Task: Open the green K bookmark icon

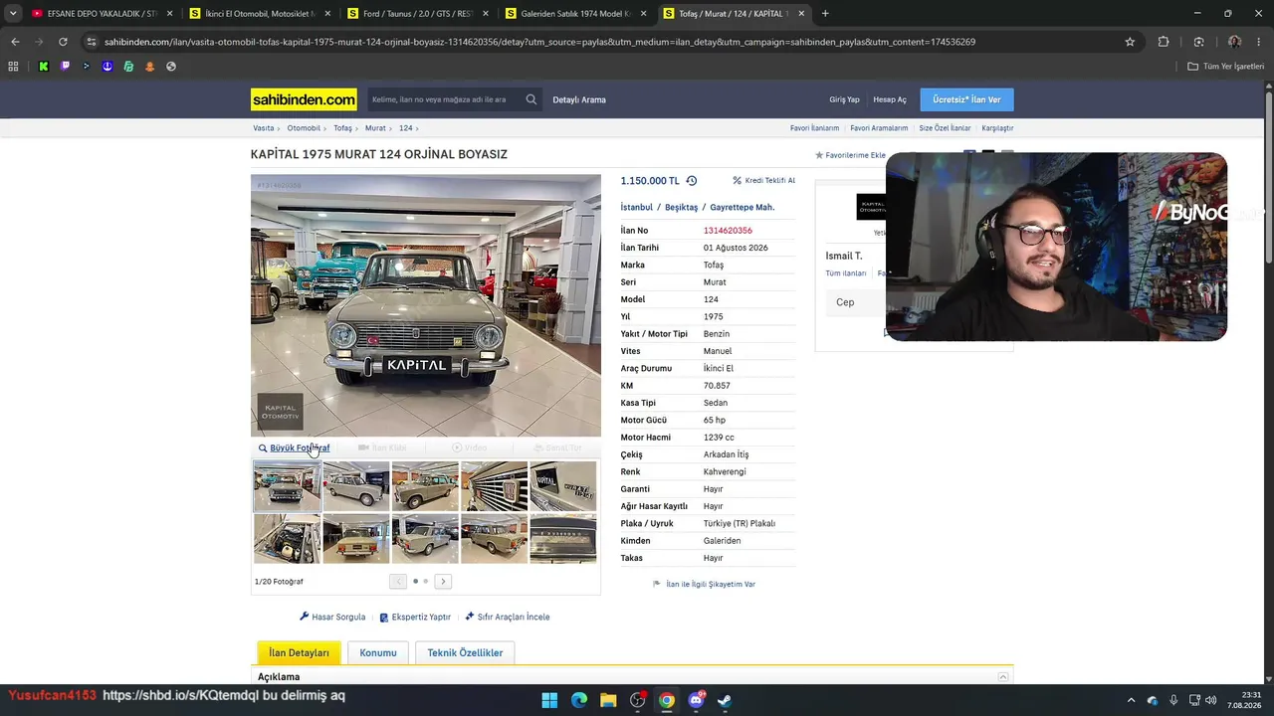Action: click(x=44, y=67)
